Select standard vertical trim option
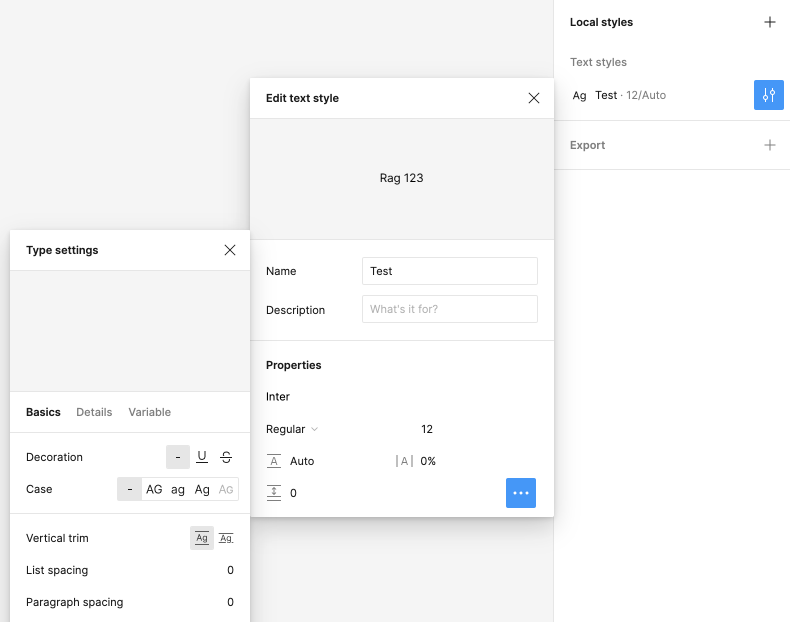Screen dimensions: 790x622 click(x=202, y=538)
